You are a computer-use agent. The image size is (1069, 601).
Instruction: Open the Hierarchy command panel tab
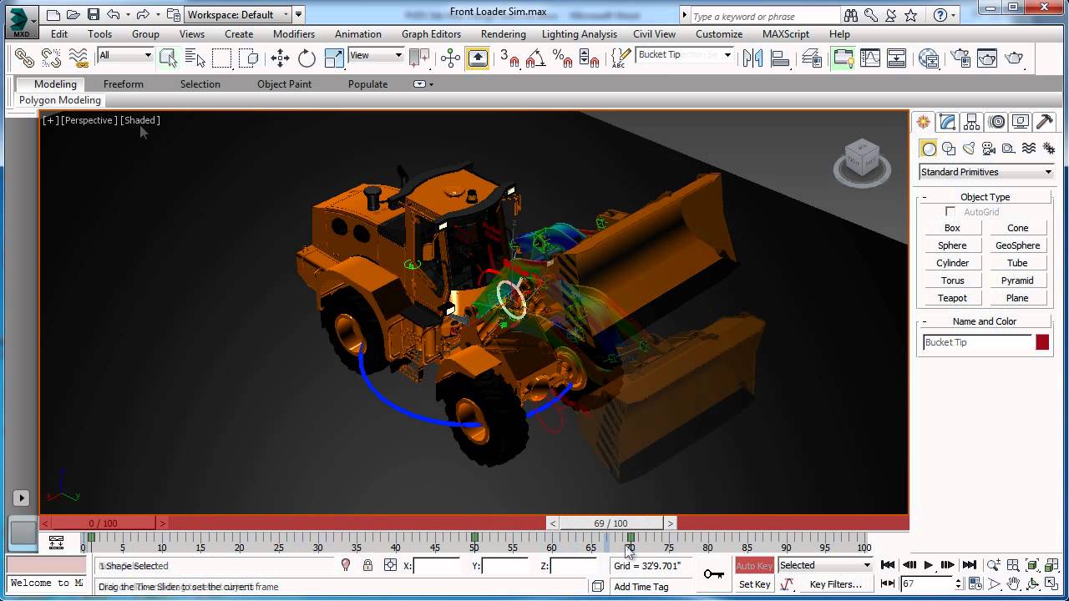tap(971, 122)
